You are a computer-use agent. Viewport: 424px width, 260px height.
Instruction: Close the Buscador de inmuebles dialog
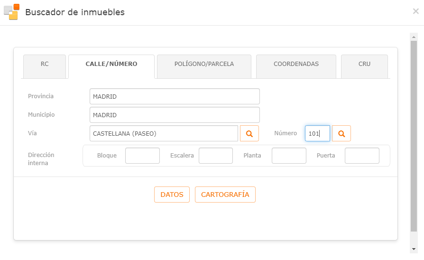(415, 11)
